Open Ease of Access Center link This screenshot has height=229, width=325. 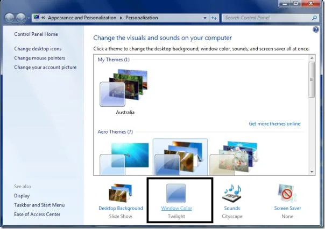[x=37, y=215]
